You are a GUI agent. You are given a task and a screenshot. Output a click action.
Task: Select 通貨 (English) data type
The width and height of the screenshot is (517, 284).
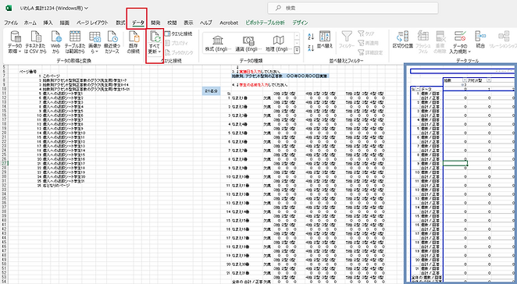[248, 44]
